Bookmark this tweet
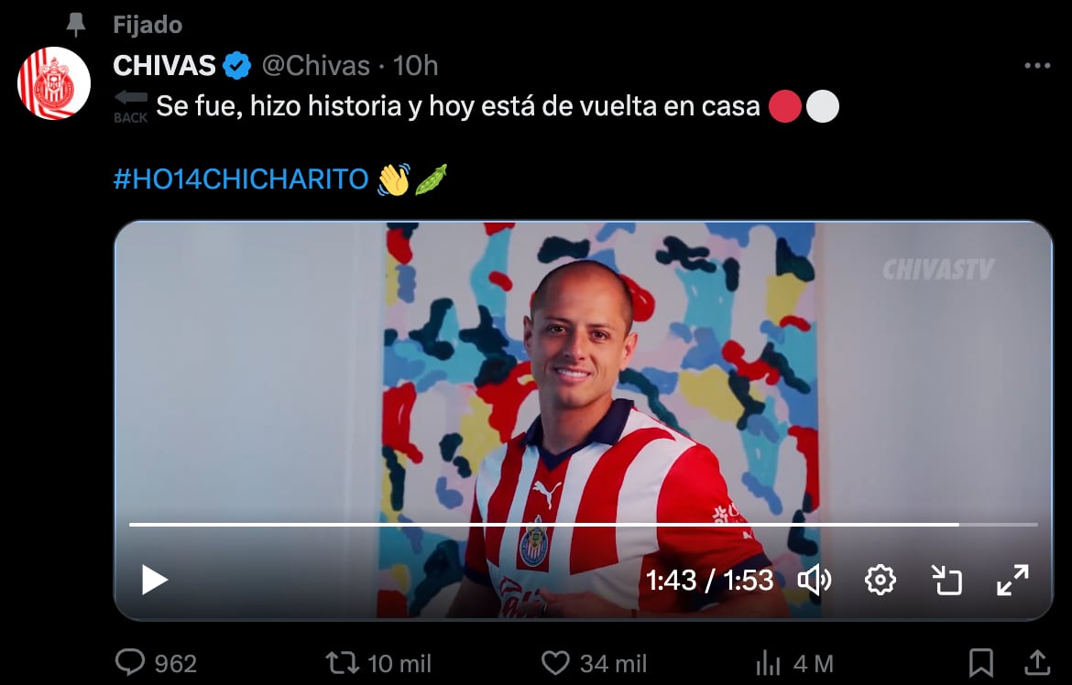 [981, 662]
